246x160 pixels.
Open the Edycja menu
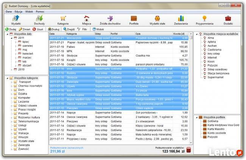pos(19,12)
